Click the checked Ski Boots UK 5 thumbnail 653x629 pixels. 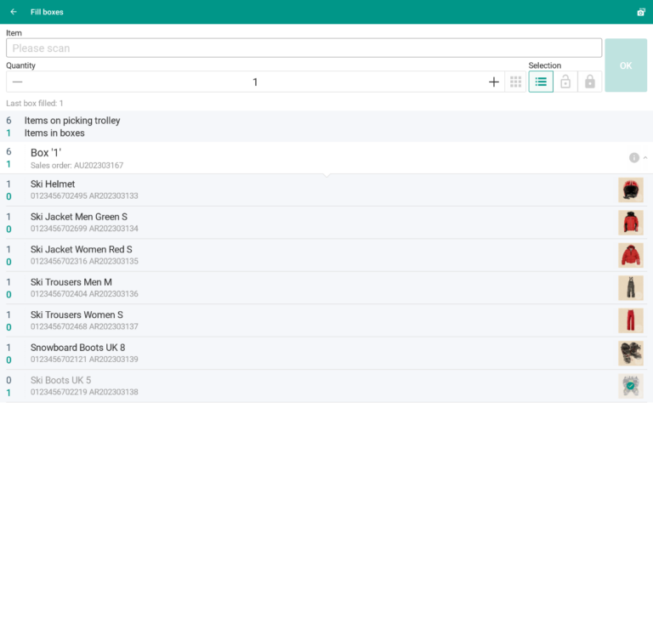tap(630, 386)
